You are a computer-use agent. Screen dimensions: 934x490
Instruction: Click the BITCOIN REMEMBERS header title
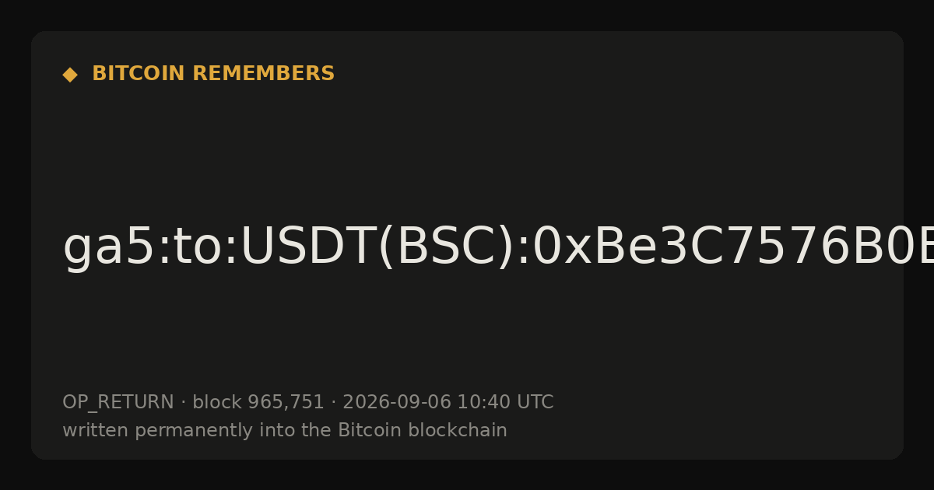click(x=213, y=74)
